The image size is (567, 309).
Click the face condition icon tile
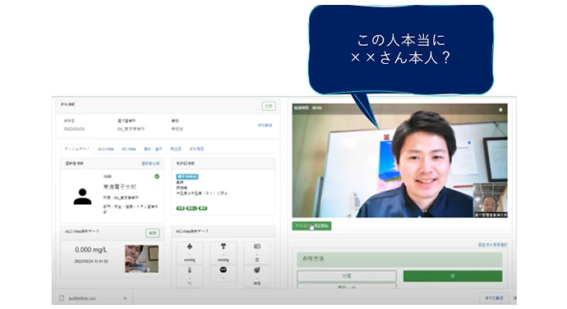pos(224,270)
